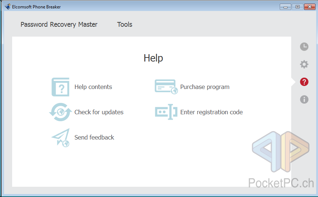Minimize the Elcomsoft Phone Breaker window
Screen dimensions: 318x197
pyautogui.click(x=285, y=7)
